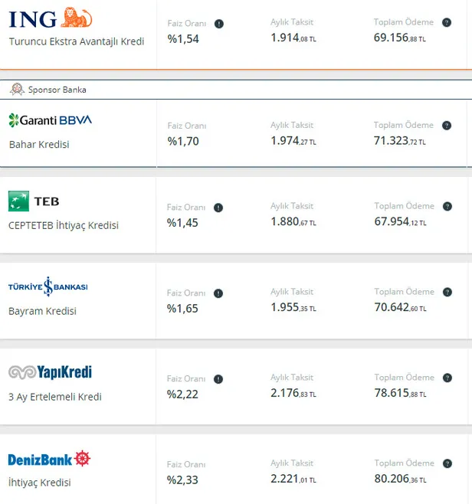Select 3 Ay Ertelemeli Kredi
This screenshot has height=504, width=472.
(x=55, y=397)
